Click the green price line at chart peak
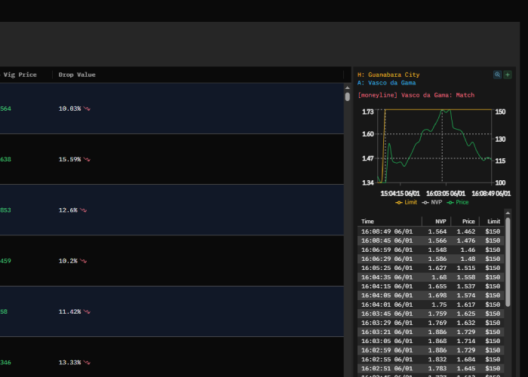 point(443,110)
